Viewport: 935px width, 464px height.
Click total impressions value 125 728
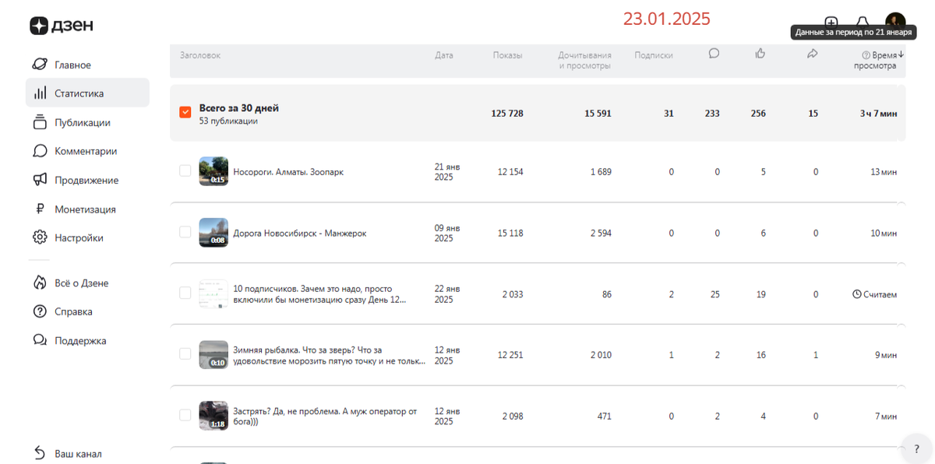(507, 113)
